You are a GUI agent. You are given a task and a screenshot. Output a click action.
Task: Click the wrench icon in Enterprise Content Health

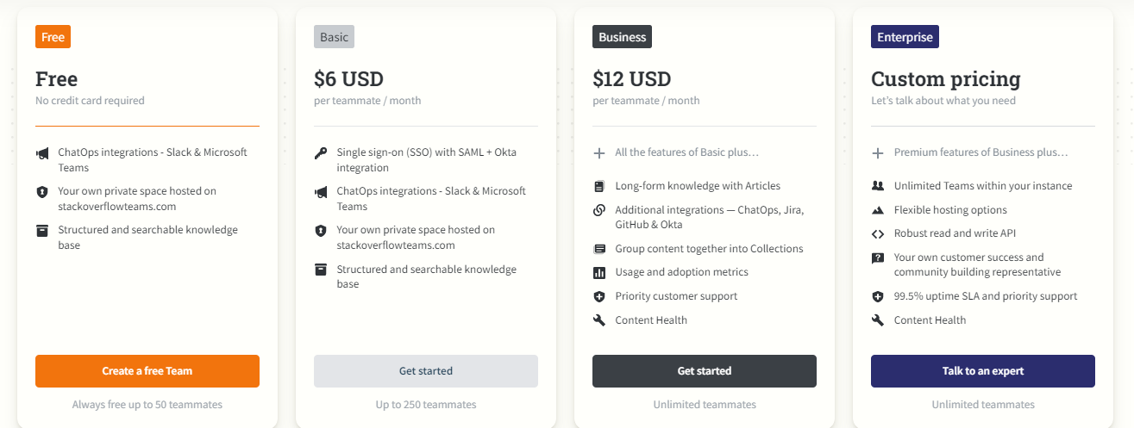pyautogui.click(x=878, y=320)
